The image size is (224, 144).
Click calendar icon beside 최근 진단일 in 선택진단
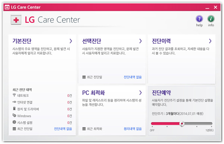click(x=84, y=77)
